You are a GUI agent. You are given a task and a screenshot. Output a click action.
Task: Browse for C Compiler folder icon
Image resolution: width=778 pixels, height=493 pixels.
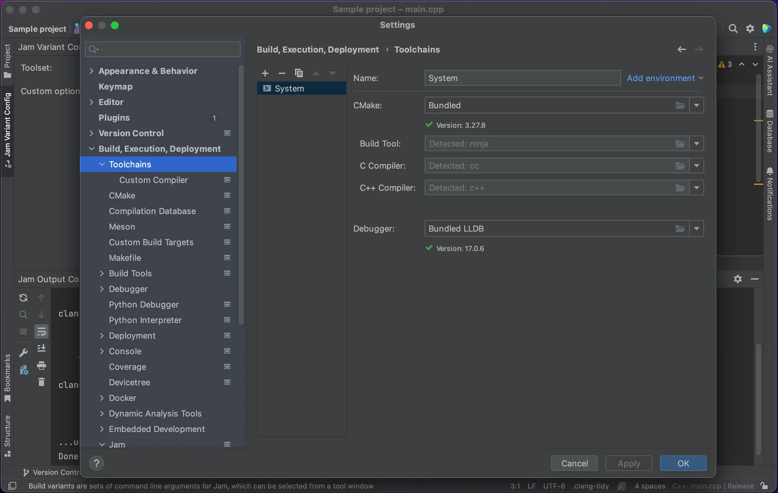680,166
